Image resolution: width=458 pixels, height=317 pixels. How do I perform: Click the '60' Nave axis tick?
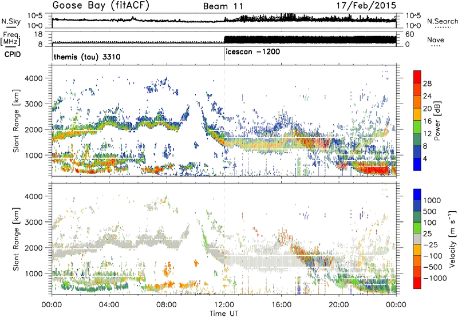tap(409, 34)
